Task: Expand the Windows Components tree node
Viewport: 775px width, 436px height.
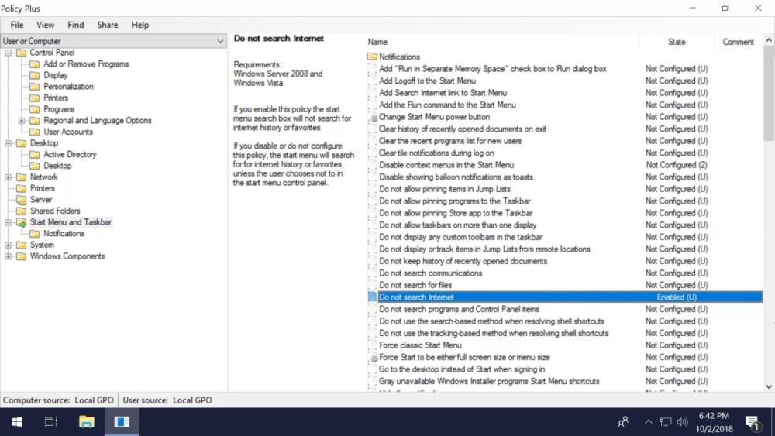Action: 9,256
